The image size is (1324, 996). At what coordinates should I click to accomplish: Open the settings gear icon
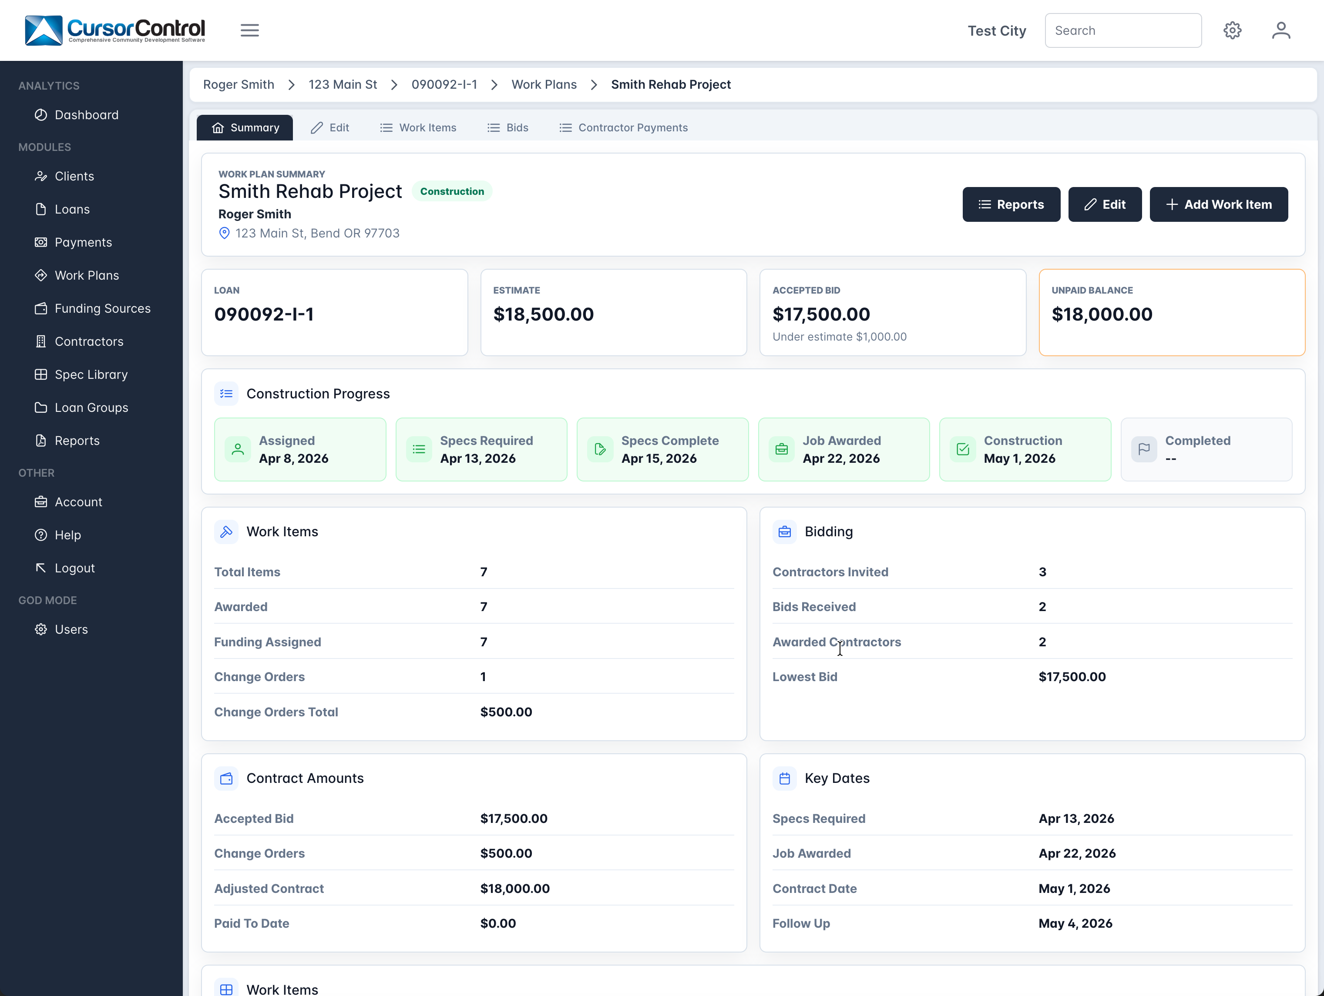[x=1232, y=30]
